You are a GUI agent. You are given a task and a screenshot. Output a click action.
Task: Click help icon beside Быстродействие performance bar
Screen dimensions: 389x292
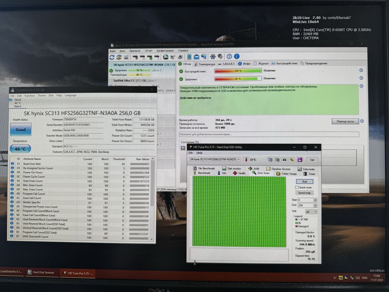click(x=361, y=70)
